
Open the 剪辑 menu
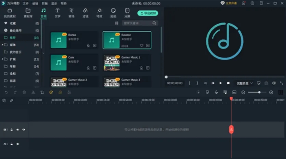point(45,3)
